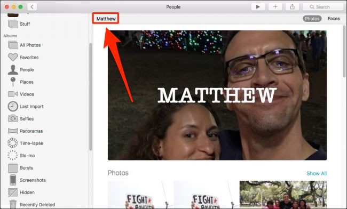The width and height of the screenshot is (347, 209).
Task: Click the Search field
Action: (323, 6)
